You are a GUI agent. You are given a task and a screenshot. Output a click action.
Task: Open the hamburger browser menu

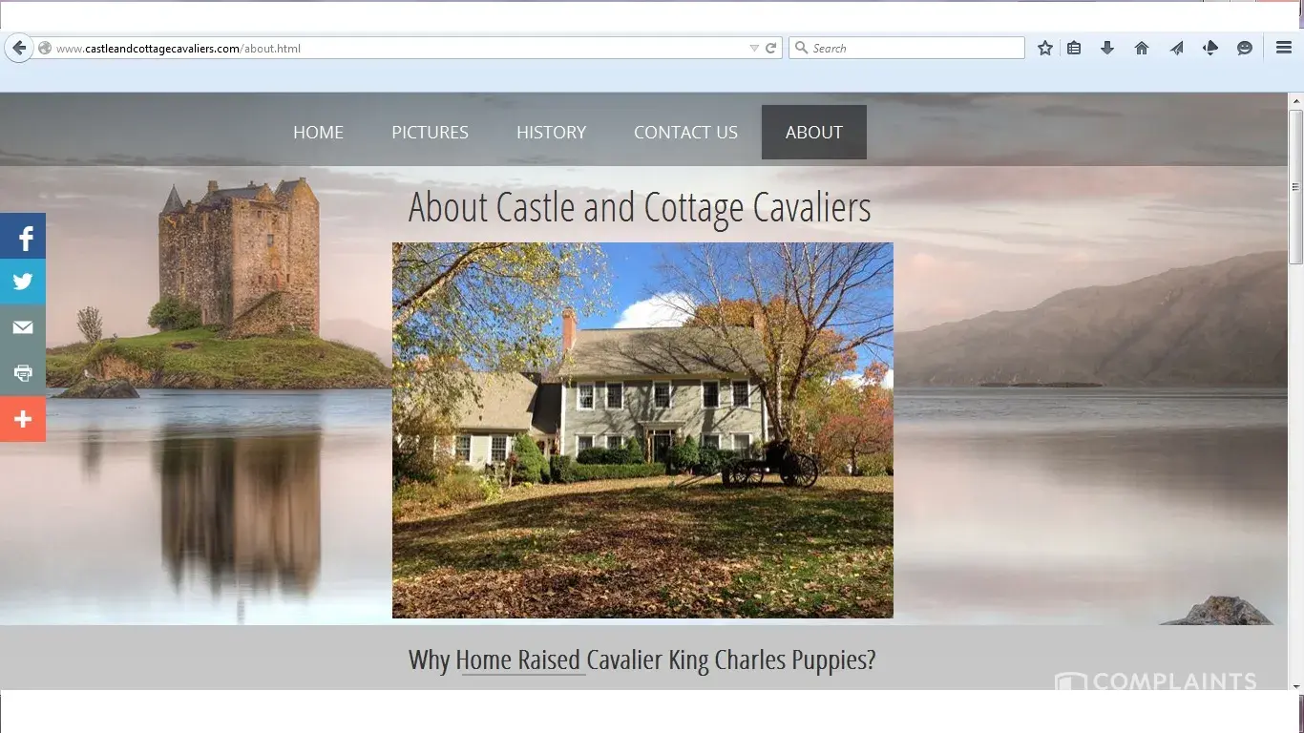[1284, 48]
